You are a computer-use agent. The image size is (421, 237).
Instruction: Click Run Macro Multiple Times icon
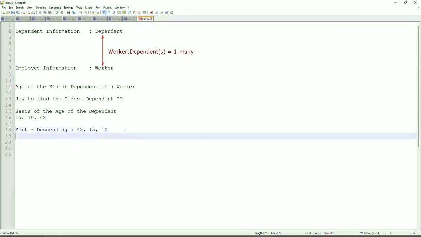(x=166, y=13)
